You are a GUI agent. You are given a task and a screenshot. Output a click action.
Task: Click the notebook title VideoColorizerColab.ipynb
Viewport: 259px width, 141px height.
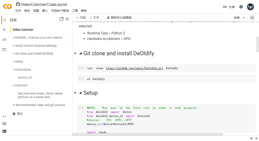44,5
